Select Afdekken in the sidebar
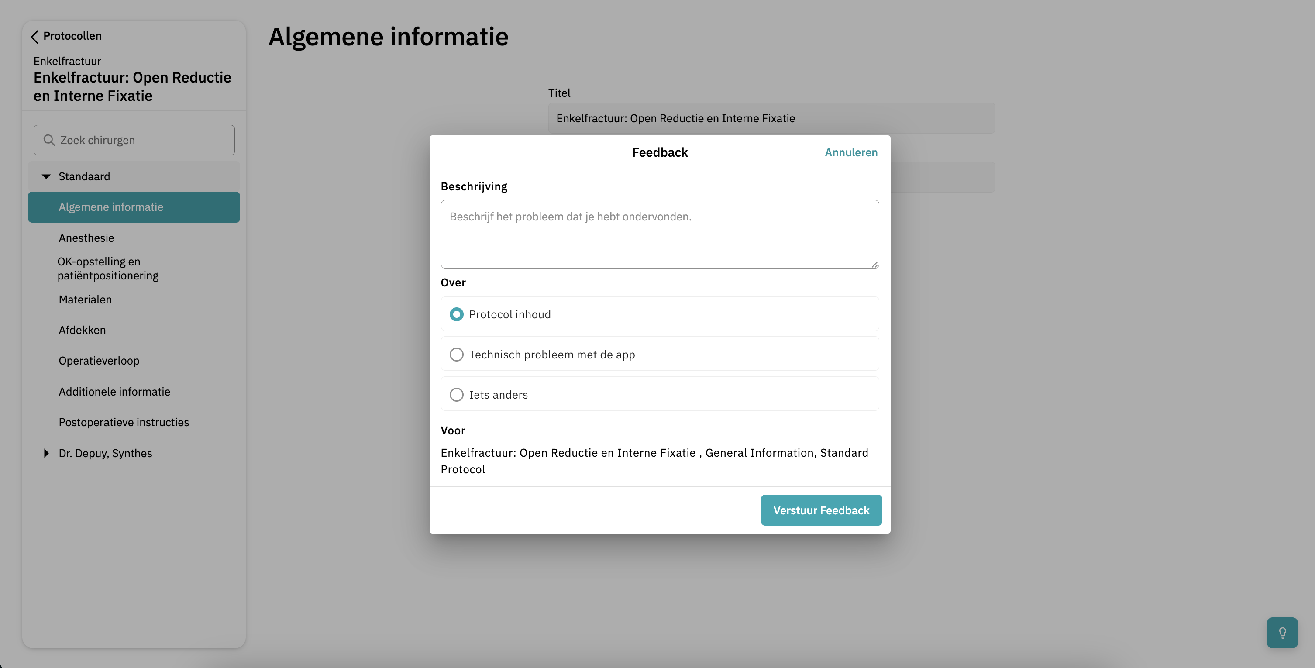Image resolution: width=1315 pixels, height=668 pixels. [x=82, y=330]
